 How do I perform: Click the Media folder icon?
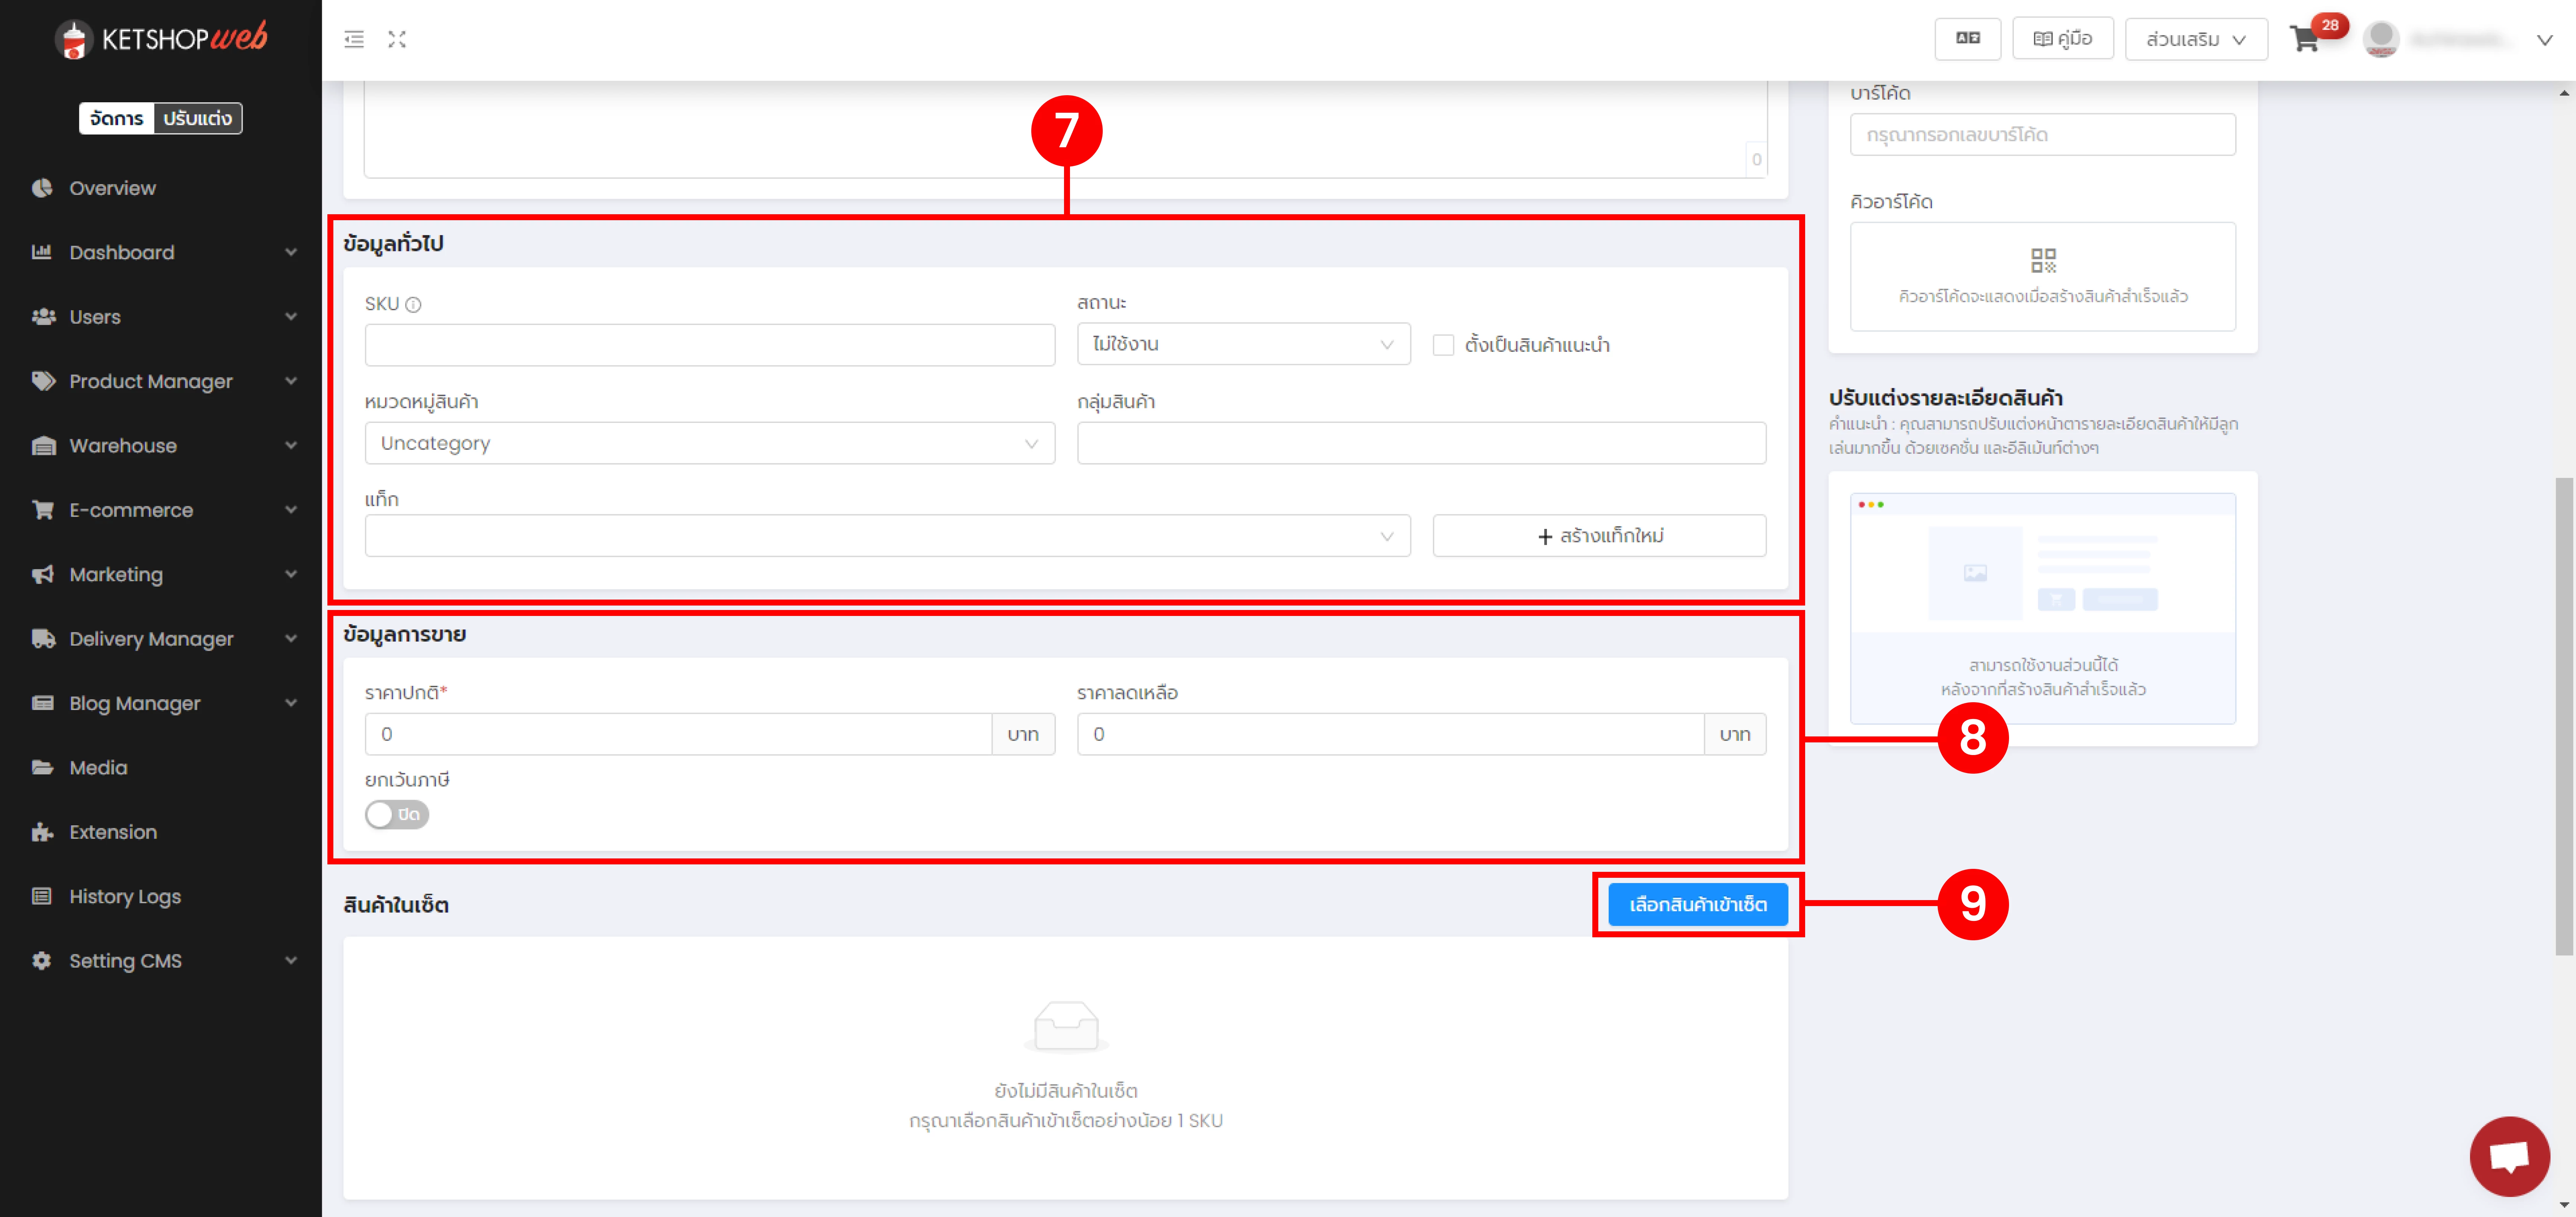tap(42, 768)
